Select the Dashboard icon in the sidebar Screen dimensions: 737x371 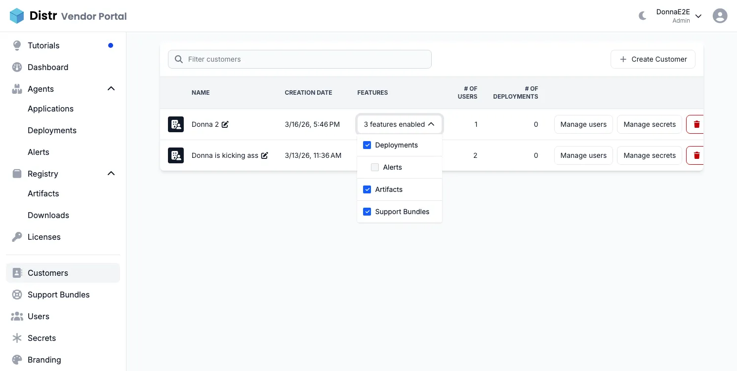17,67
